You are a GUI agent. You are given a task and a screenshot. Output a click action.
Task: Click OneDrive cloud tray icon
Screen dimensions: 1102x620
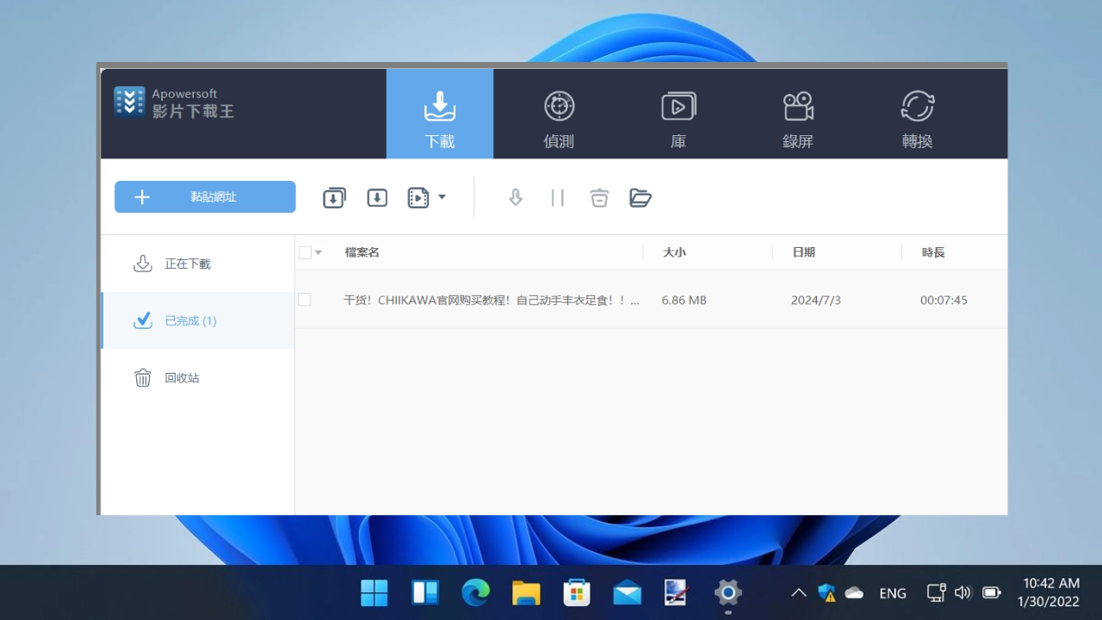(854, 592)
